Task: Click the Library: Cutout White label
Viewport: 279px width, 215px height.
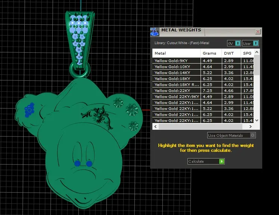Action: [x=182, y=43]
